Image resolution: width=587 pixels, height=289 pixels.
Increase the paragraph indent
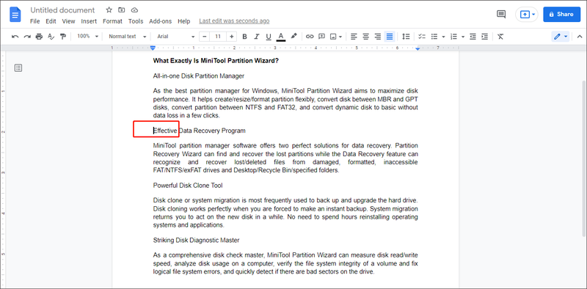(x=484, y=37)
